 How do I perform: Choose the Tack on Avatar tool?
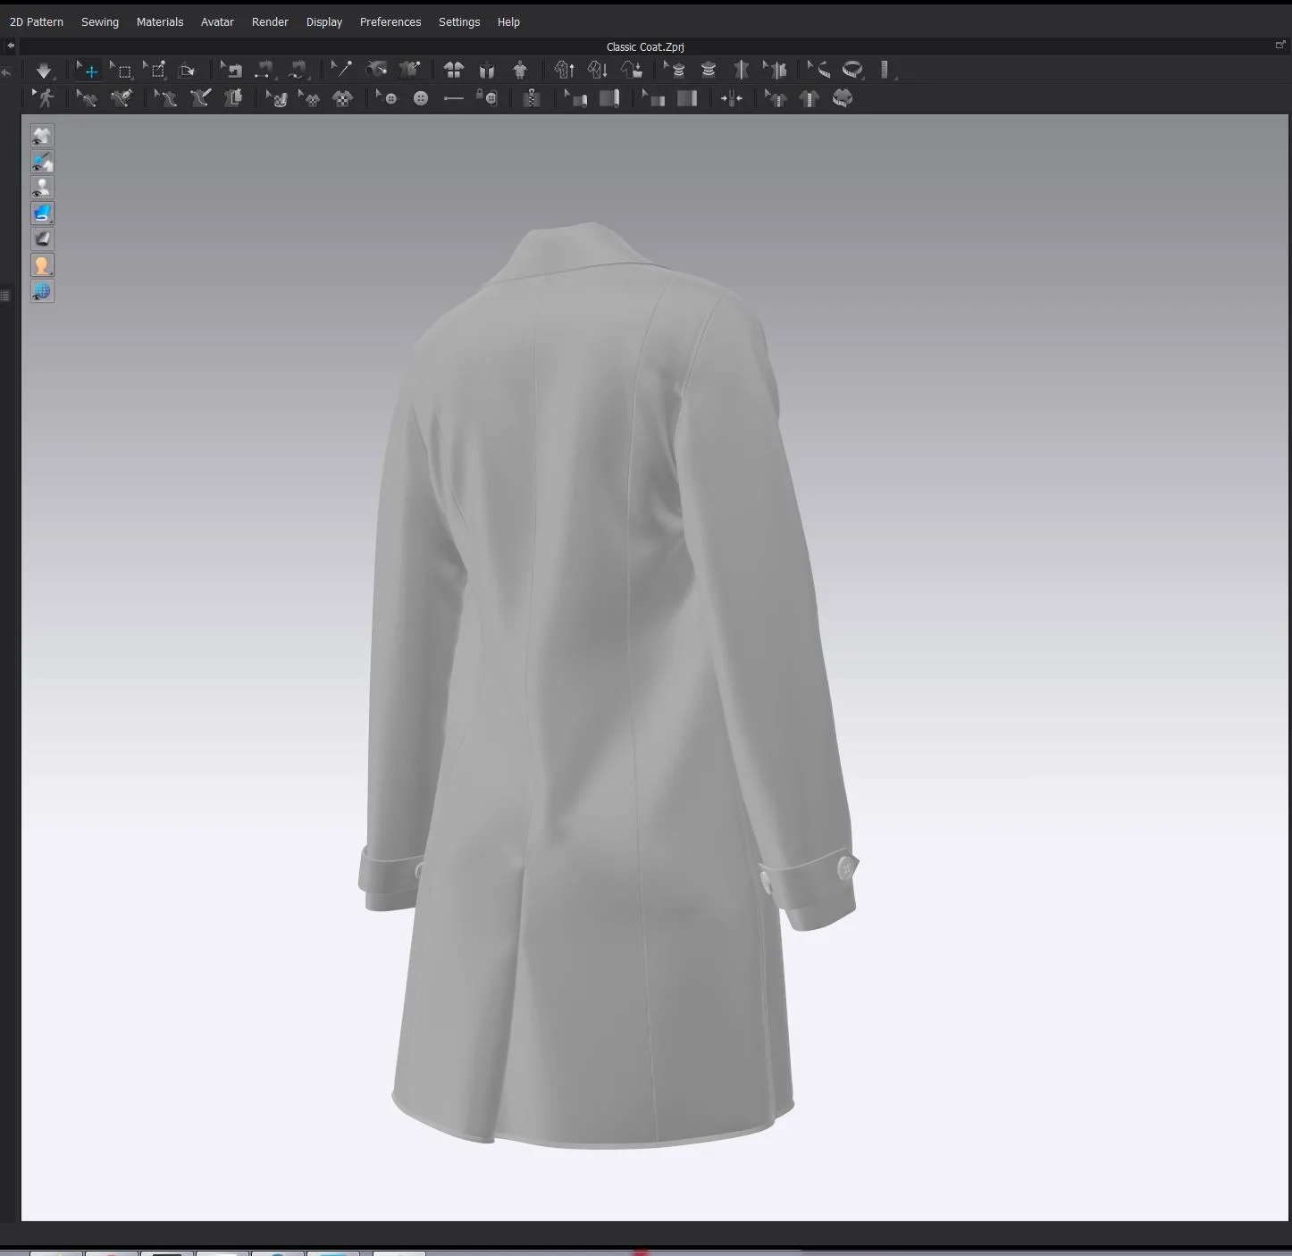point(376,71)
